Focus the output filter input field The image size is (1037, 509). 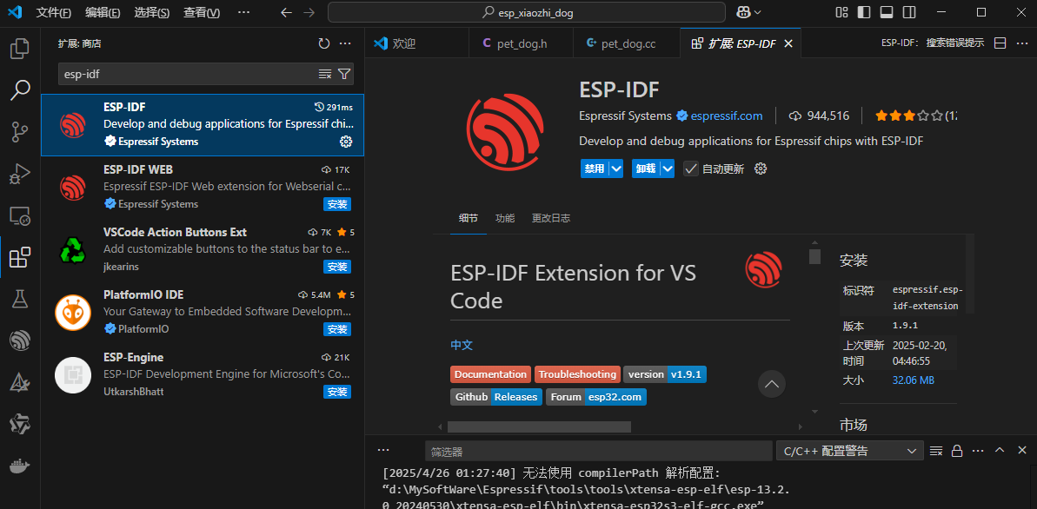tap(599, 451)
